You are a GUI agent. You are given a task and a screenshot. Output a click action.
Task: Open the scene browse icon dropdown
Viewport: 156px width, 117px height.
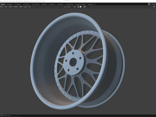pos(149,4)
